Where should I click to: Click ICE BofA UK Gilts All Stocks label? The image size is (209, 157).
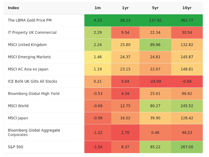pyautogui.click(x=32, y=81)
